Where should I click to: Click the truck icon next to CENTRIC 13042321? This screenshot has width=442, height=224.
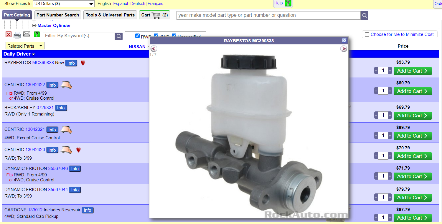coord(66,130)
